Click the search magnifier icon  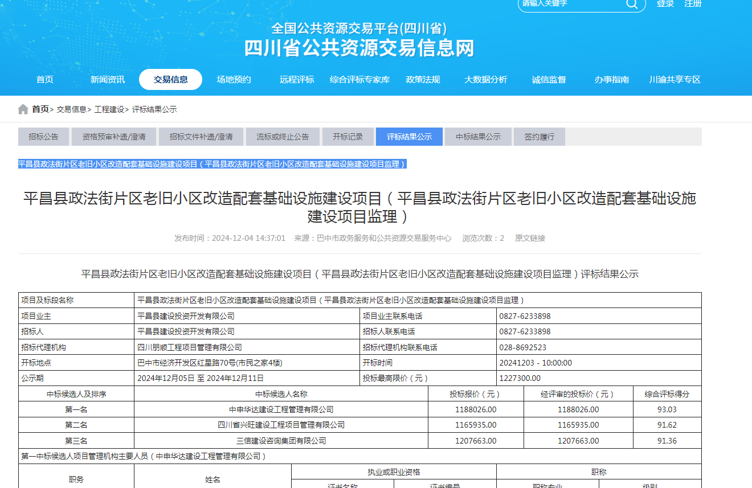[x=632, y=4]
